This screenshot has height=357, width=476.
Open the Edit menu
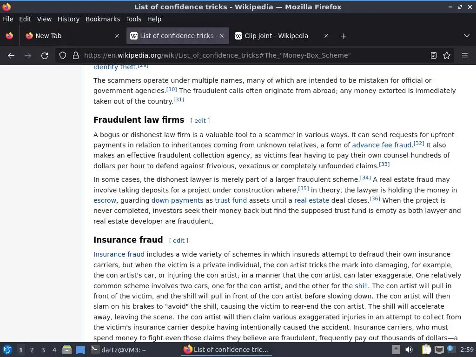click(25, 19)
